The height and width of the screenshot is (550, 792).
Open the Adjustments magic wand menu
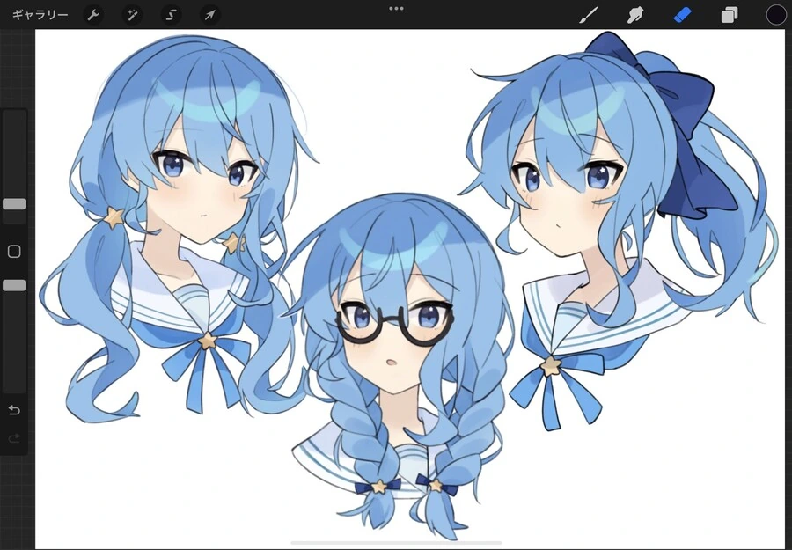[132, 15]
